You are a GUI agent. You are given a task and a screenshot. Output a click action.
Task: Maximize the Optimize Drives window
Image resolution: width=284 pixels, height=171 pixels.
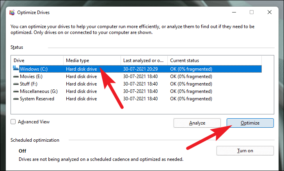coord(252,12)
